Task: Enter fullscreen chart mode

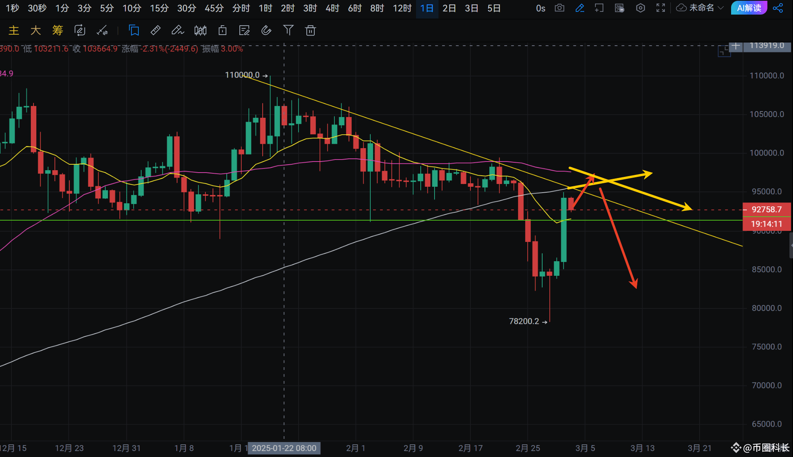Action: [661, 8]
